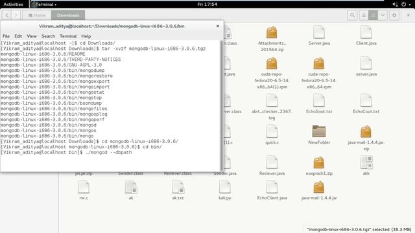Click the bin/mongodump output line
The width and height of the screenshot is (415, 233).
point(53,71)
